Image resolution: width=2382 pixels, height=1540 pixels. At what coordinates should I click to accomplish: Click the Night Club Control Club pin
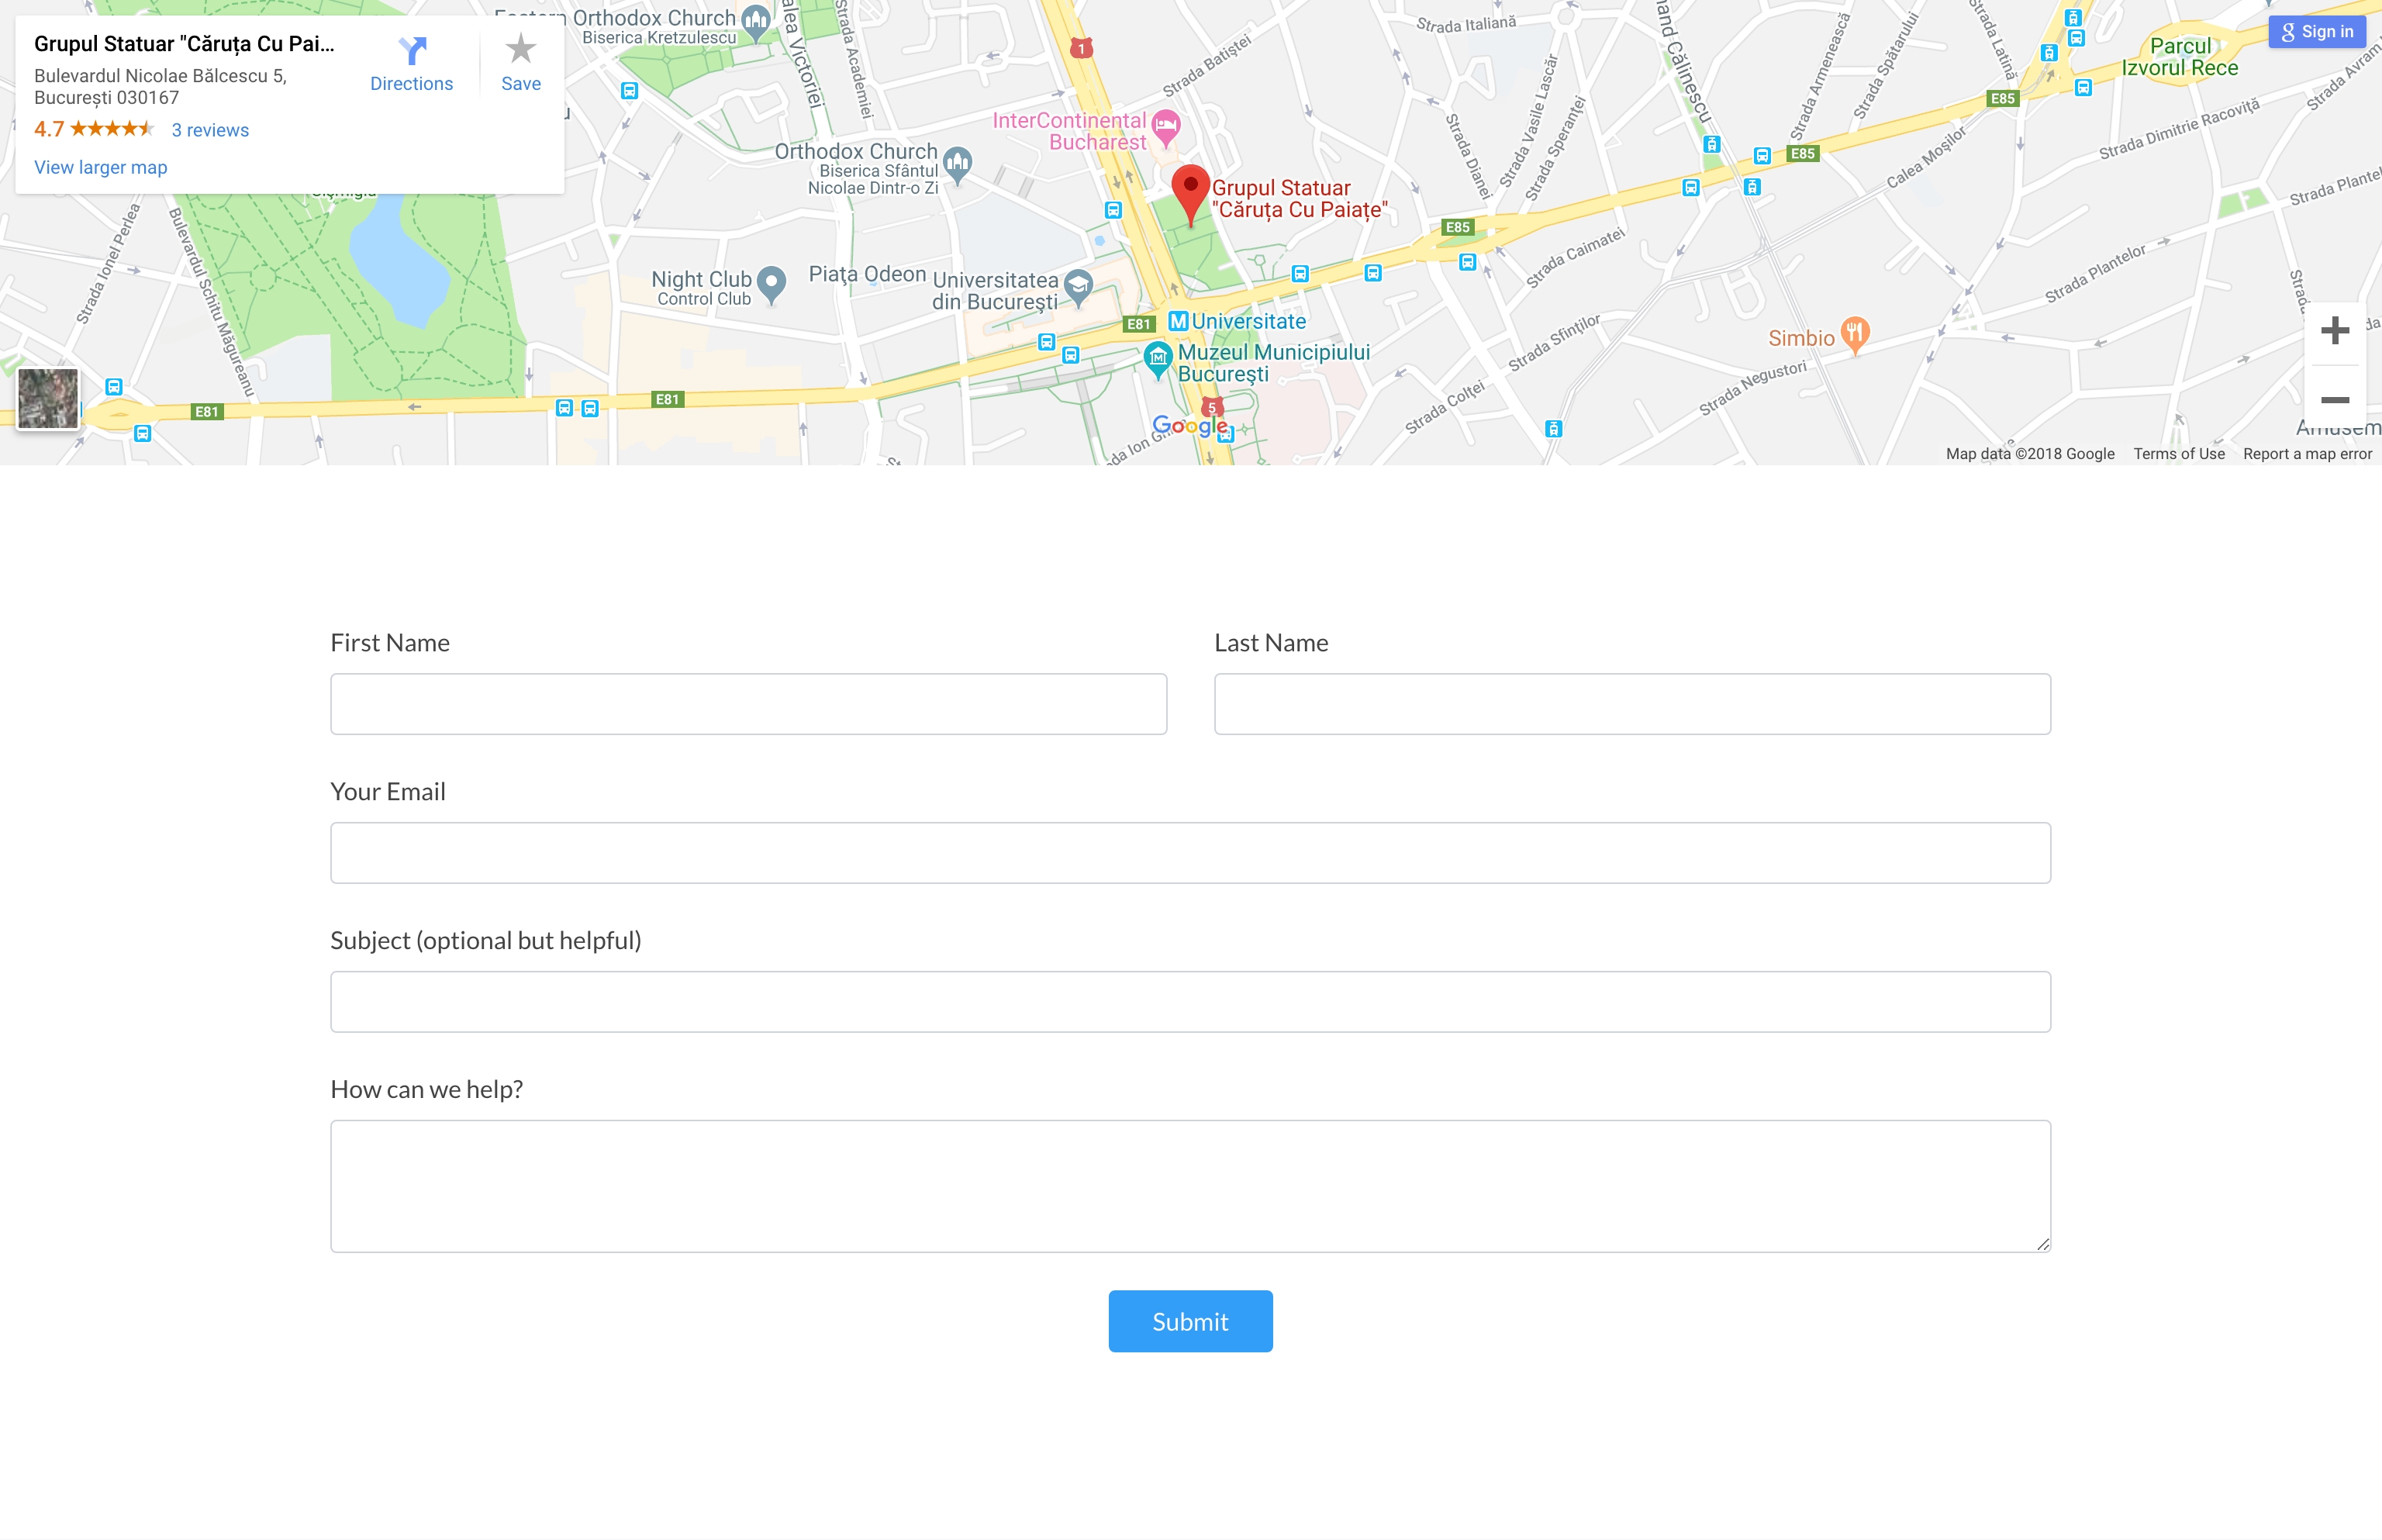[771, 283]
